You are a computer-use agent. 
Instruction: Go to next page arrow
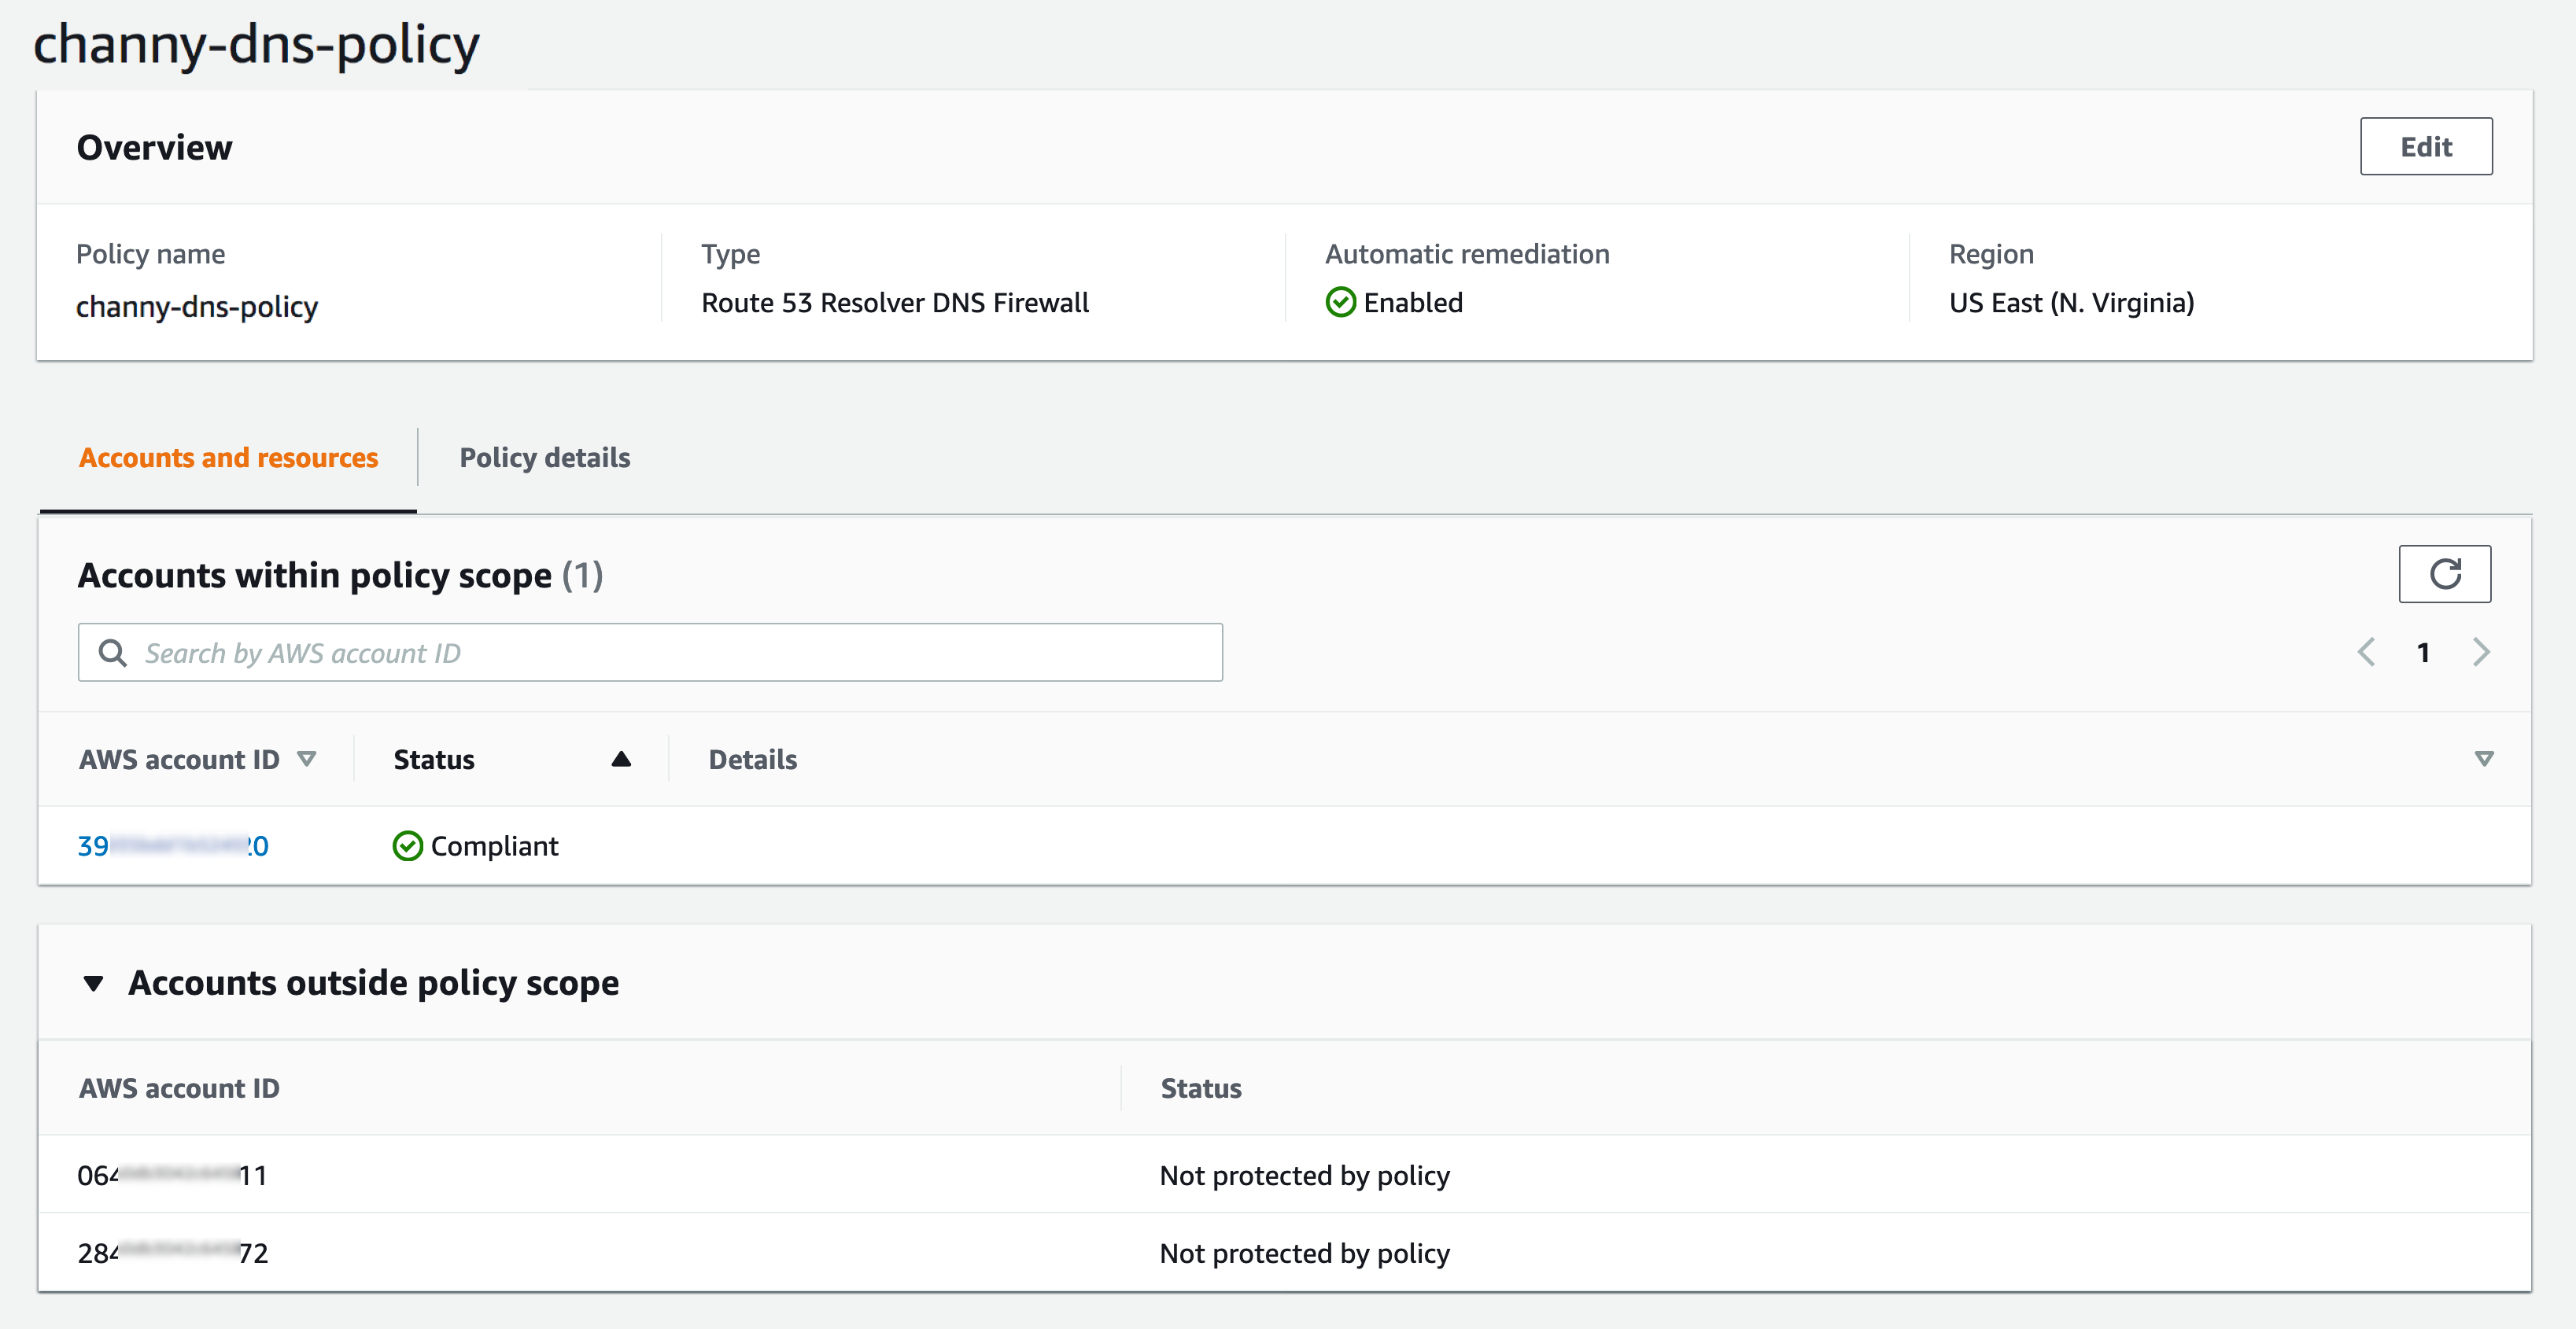2481,653
